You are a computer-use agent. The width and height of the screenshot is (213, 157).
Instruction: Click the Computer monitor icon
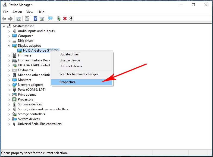pos(14,36)
